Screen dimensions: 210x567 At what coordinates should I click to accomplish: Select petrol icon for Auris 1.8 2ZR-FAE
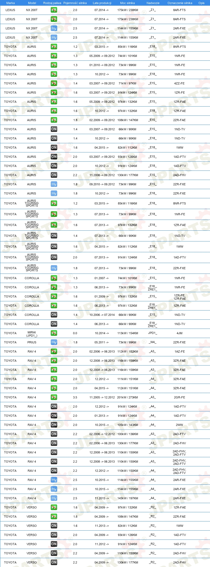54,120
